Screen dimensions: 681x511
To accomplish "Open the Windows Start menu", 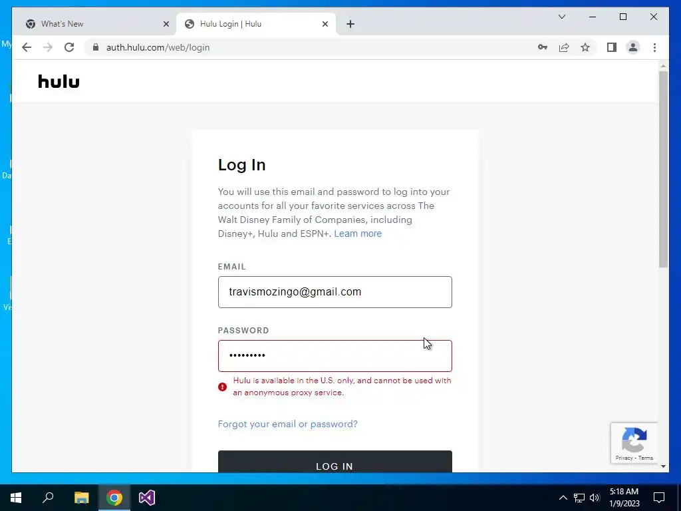I will (16, 498).
